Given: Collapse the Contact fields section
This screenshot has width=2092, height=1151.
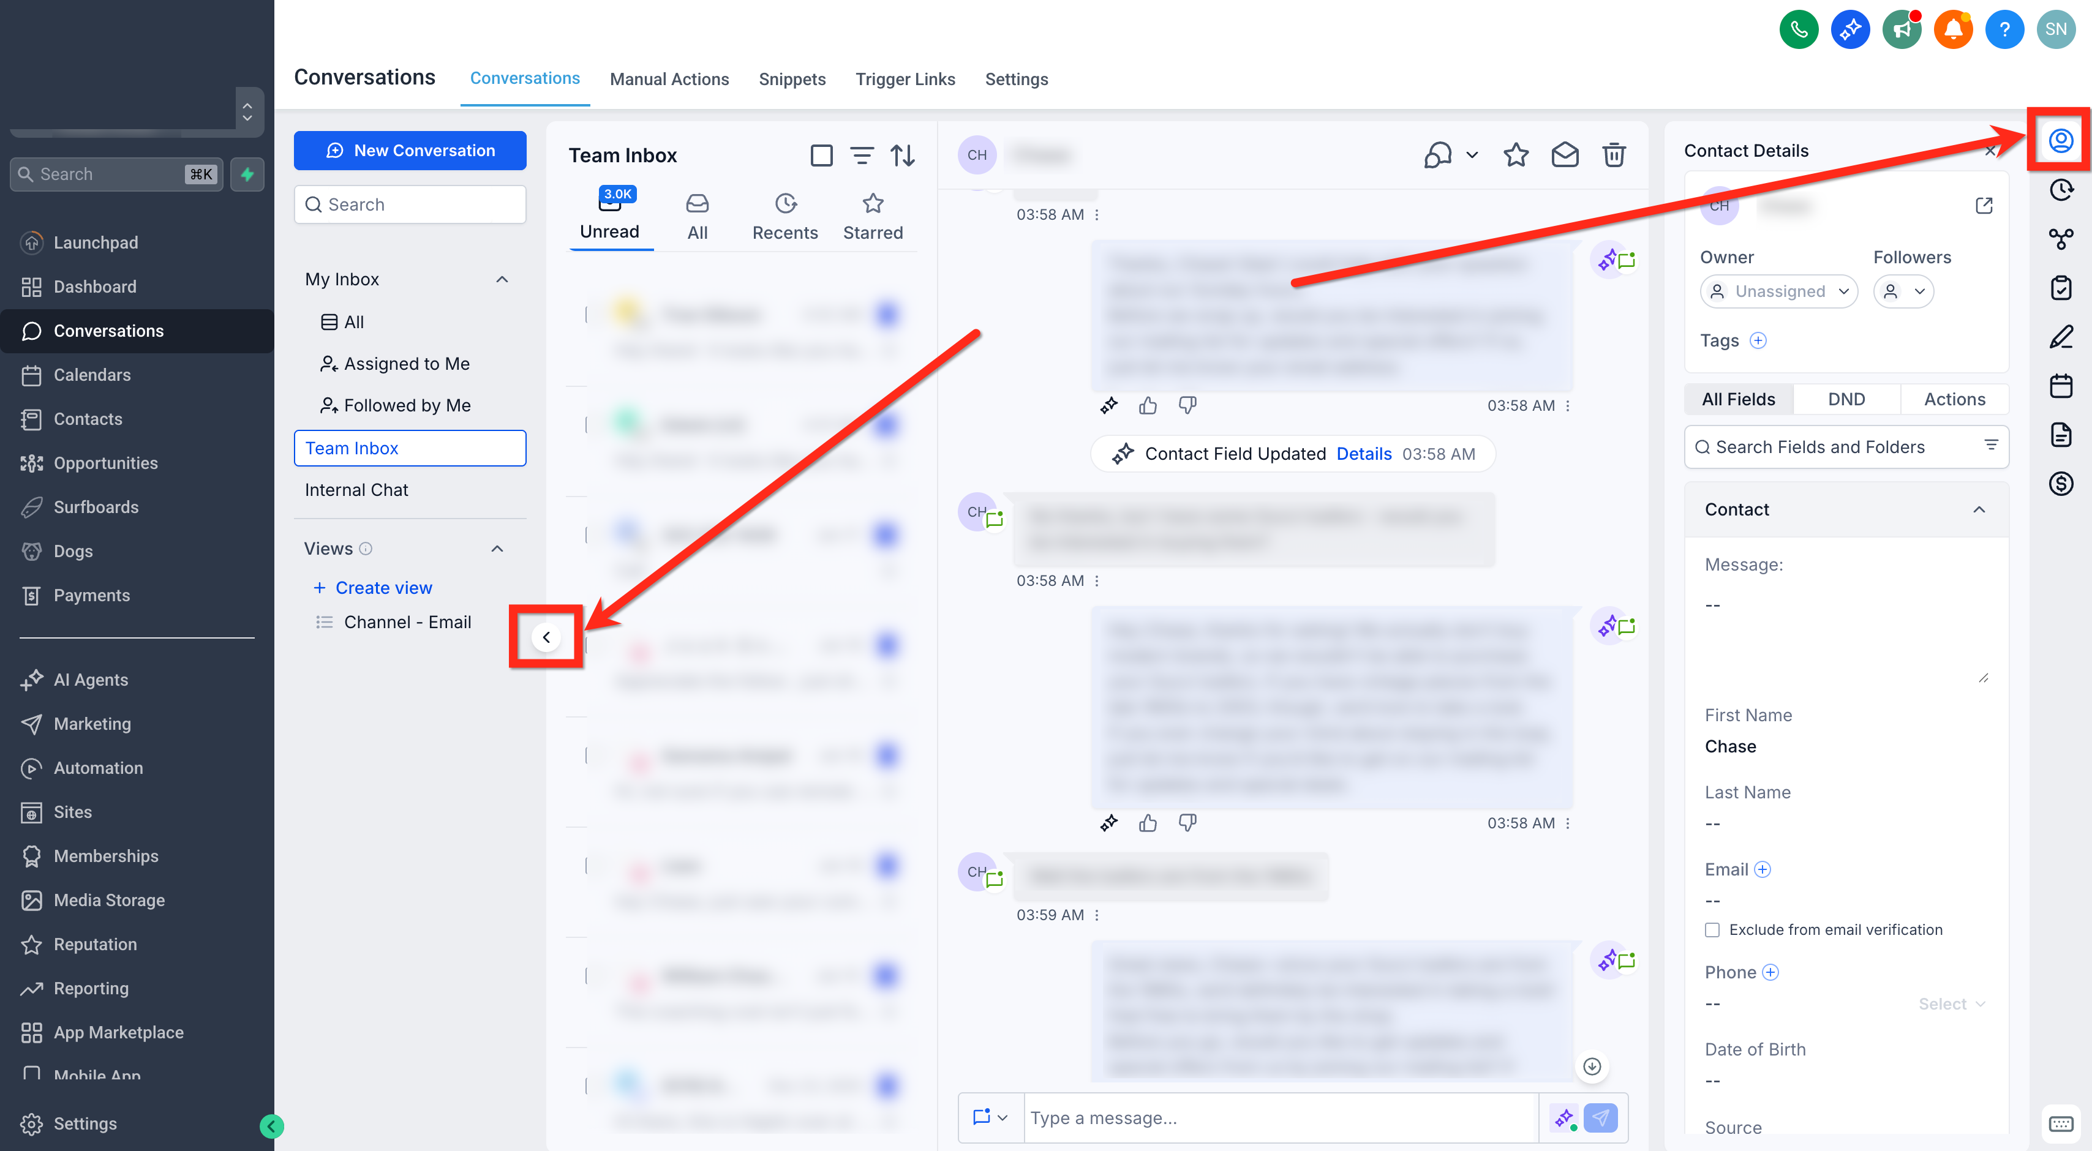Looking at the screenshot, I should coord(1978,509).
